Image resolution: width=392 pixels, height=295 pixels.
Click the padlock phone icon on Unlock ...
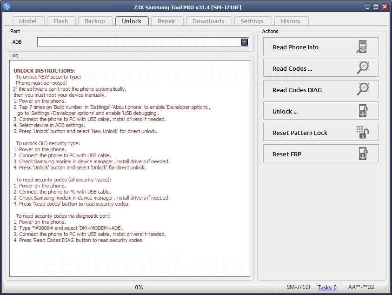coord(363,111)
